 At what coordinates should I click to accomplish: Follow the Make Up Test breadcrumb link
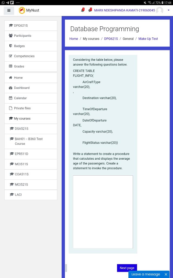[x=148, y=39]
